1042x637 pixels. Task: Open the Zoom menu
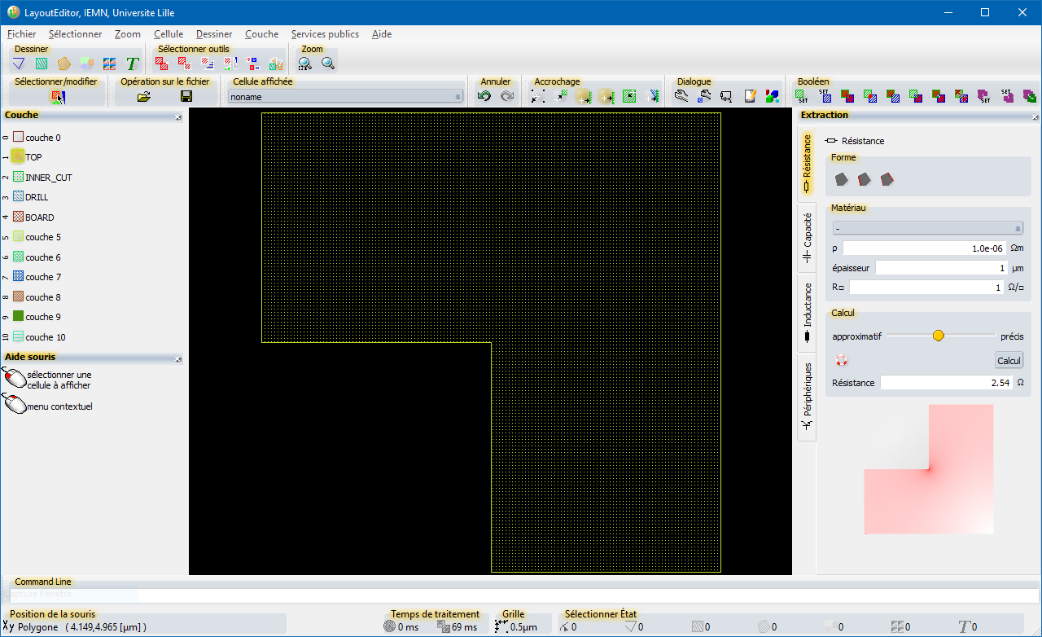click(x=128, y=34)
